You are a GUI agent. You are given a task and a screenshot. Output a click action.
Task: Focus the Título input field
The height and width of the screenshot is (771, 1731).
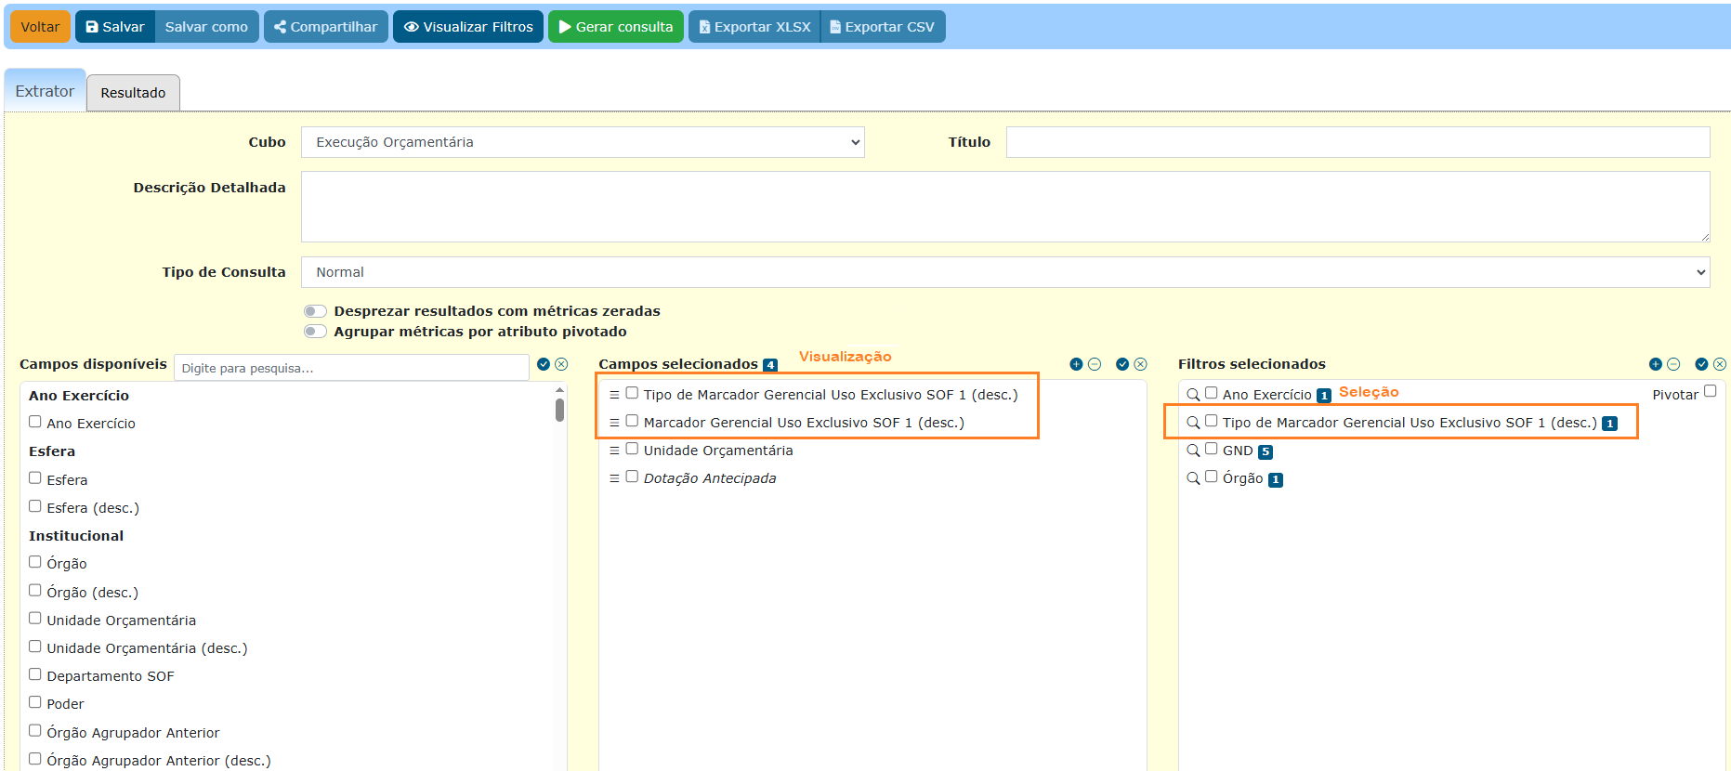1357,142
